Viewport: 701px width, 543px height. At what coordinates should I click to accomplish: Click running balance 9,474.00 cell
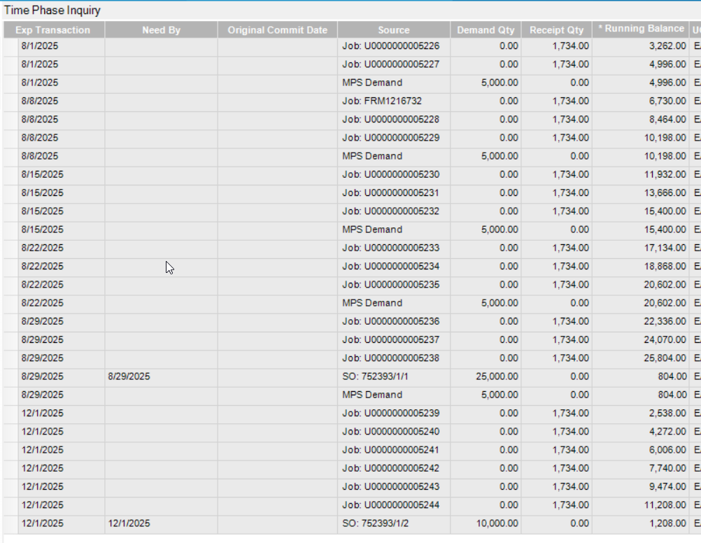point(641,486)
